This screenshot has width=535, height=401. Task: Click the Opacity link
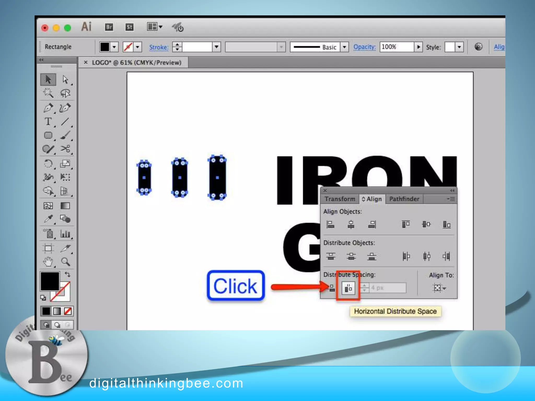(x=364, y=47)
